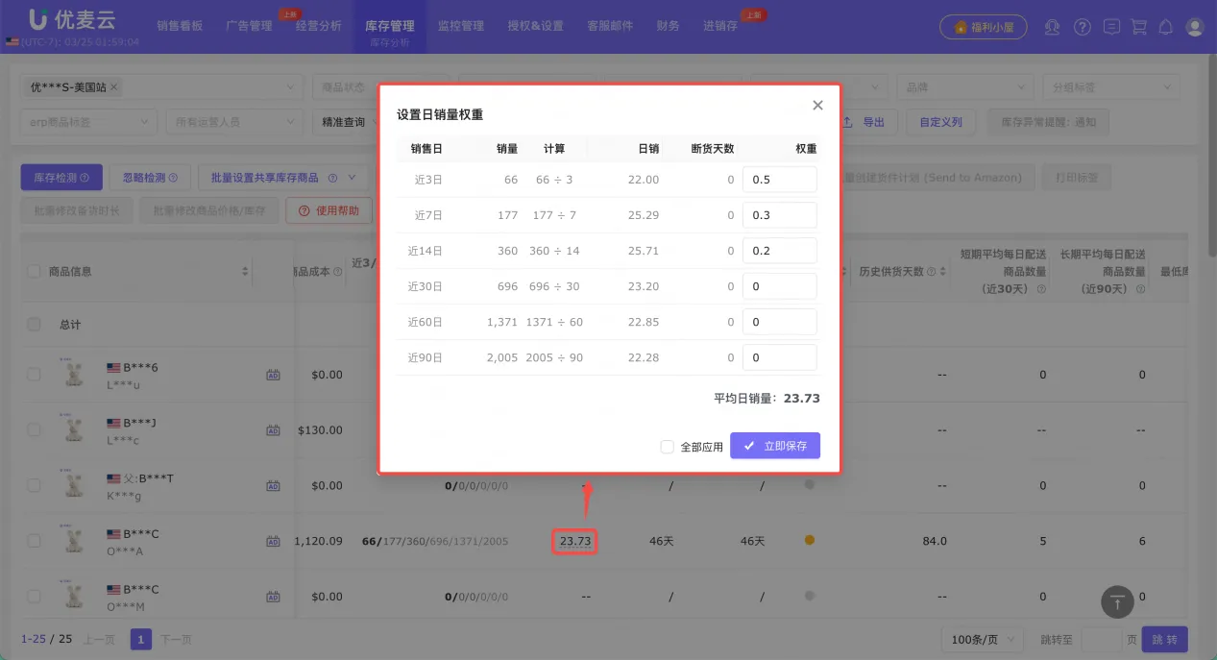Viewport: 1217px width, 660px height.
Task: Open 广告管理 menu
Action: [250, 26]
